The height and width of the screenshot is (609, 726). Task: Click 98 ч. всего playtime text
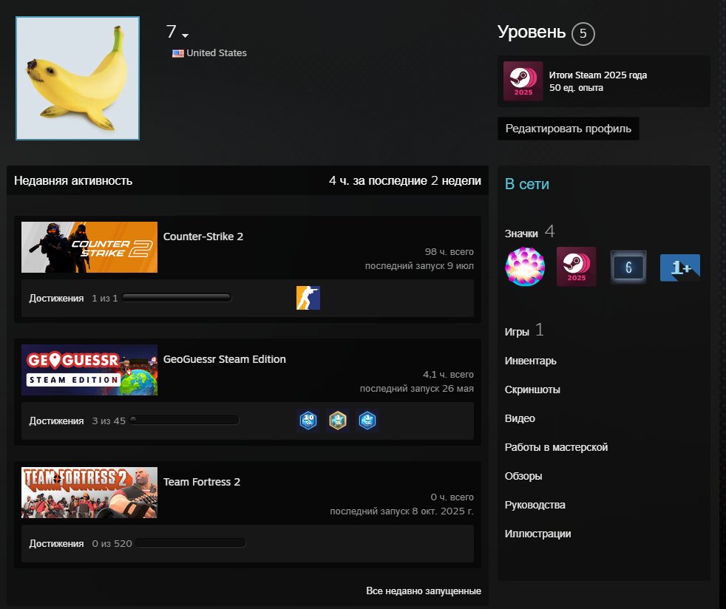(x=449, y=252)
